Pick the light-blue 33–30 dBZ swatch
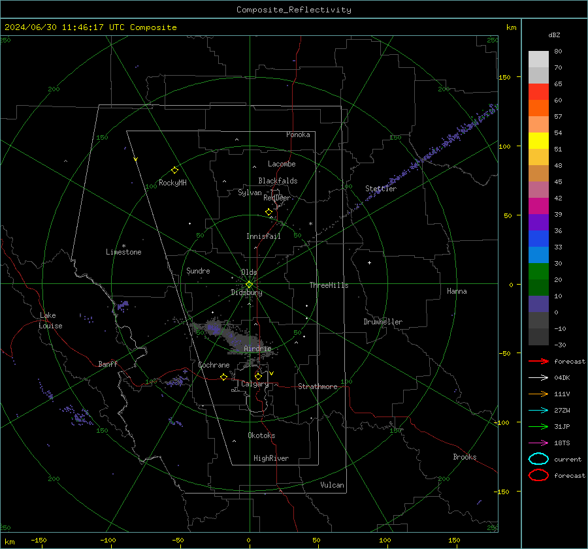The image size is (588, 549). (x=538, y=255)
